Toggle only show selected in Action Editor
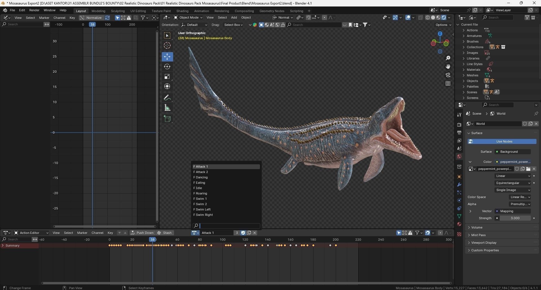 pyautogui.click(x=399, y=233)
